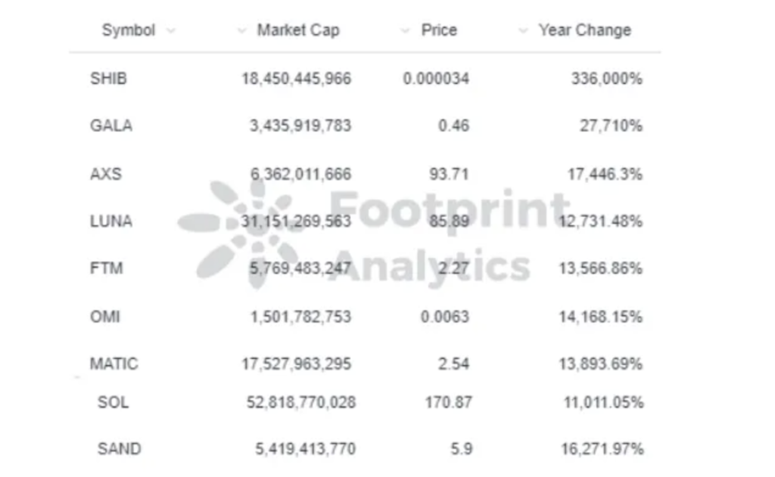The height and width of the screenshot is (477, 775).
Task: Open the Market Cap column dropdown arrow
Action: click(x=241, y=31)
